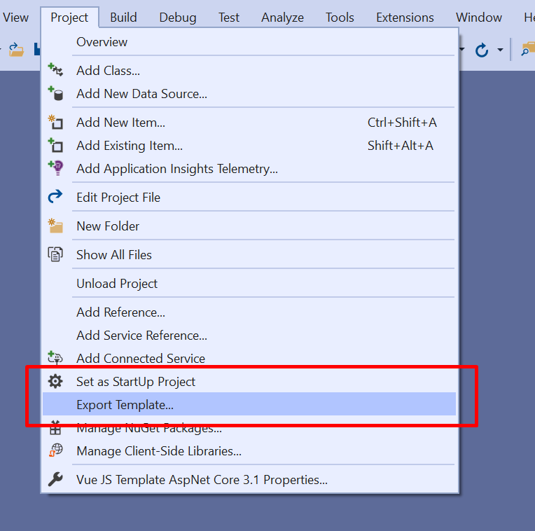Open the Test menu
Image resolution: width=535 pixels, height=531 pixels.
pos(228,18)
